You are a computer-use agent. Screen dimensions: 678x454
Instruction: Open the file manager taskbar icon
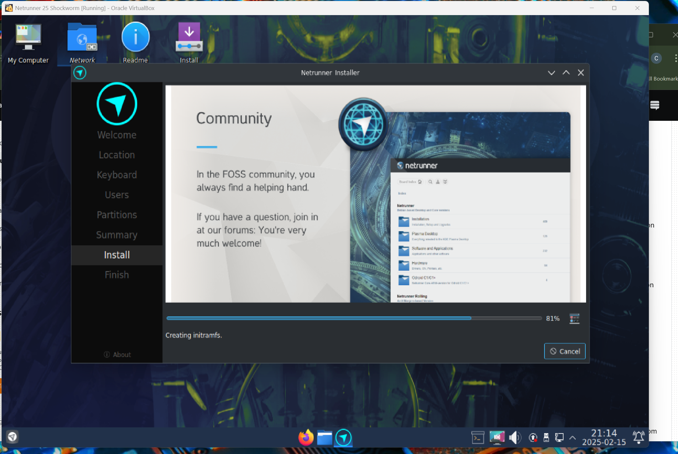[x=324, y=437]
